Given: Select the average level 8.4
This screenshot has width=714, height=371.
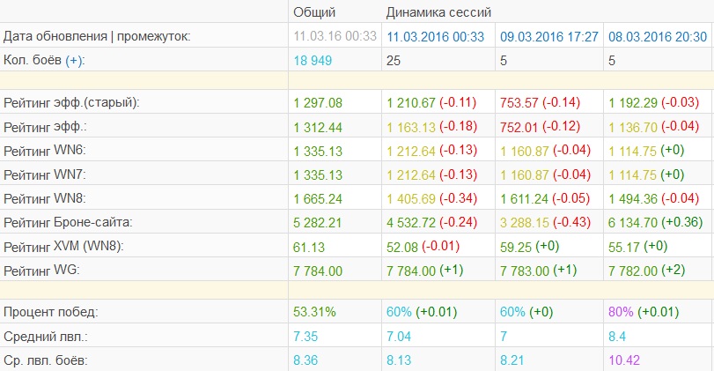Looking at the screenshot, I should (617, 337).
